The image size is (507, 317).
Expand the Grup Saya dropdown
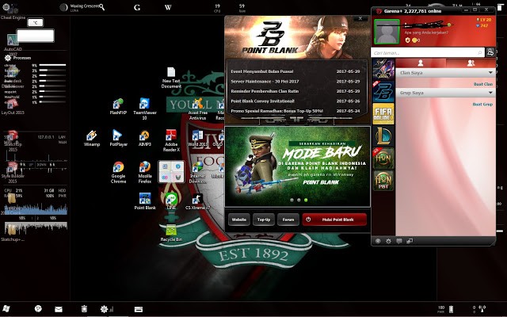tap(490, 94)
